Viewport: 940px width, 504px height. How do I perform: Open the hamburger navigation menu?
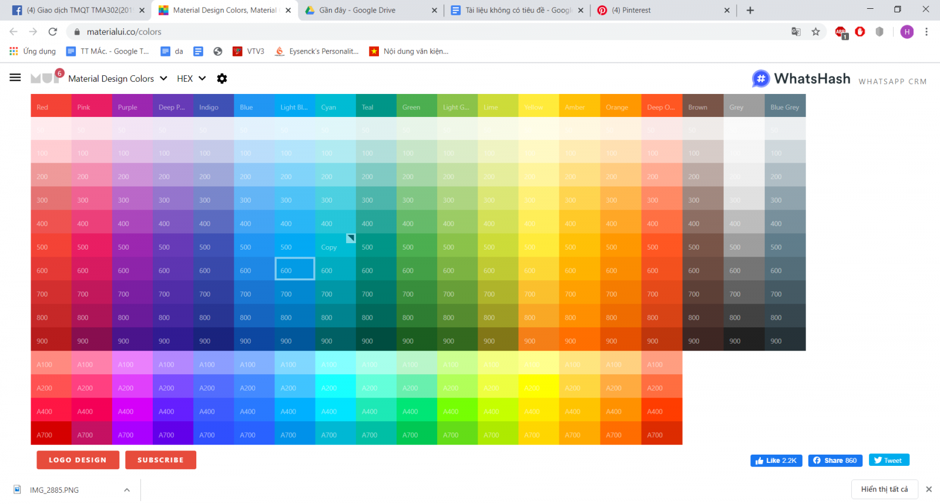pyautogui.click(x=15, y=78)
